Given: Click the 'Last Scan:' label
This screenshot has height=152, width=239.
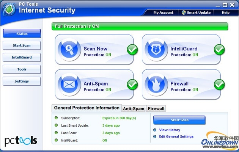Looking at the screenshot, I should click(69, 133).
